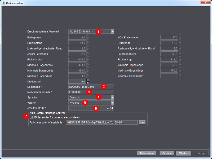This screenshot has height=159, width=212.
Task: Click the Plattenbreite value field
Action: [x=77, y=59]
